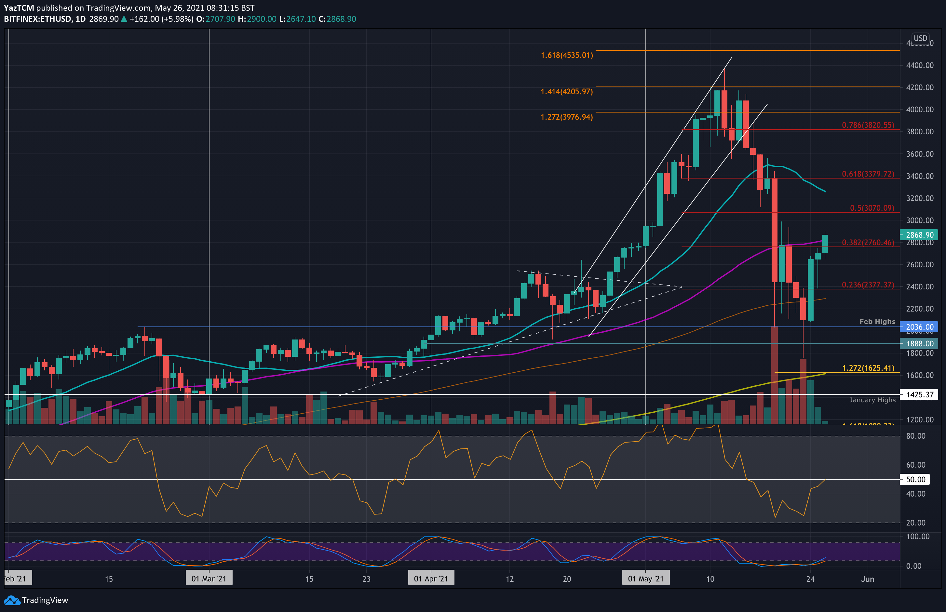946x612 pixels.
Task: Click the USD currency label on price axis
Action: click(x=921, y=38)
